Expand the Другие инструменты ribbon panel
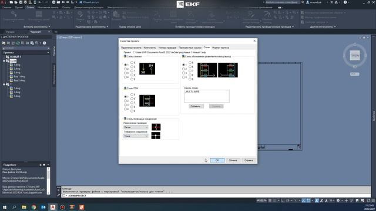The height and width of the screenshot is (211, 376). pos(323,27)
